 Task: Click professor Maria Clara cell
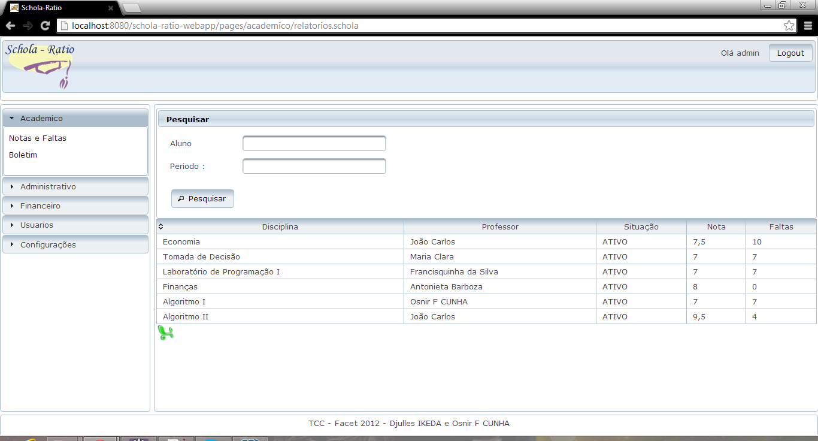(500, 256)
